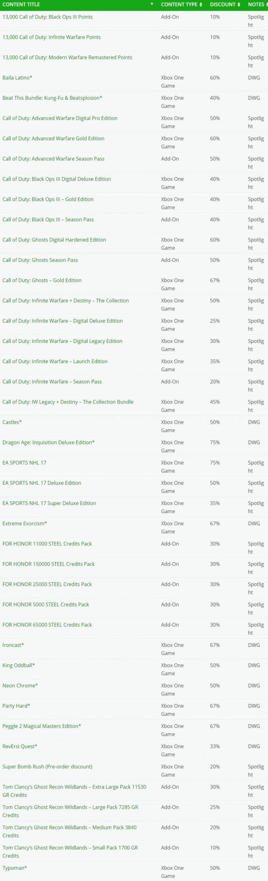Open Call of Duty: Black Ops III – Season Pass
Image resolution: width=268 pixels, height=881 pixels.
click(x=48, y=219)
